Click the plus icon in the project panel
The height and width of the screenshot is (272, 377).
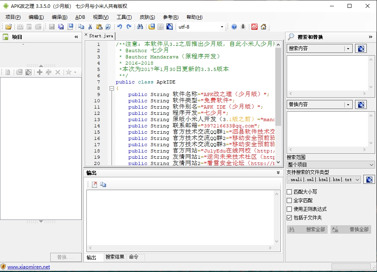39,72
